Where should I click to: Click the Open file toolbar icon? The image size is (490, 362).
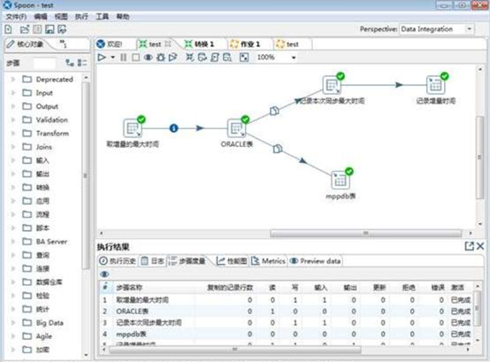pyautogui.click(x=25, y=29)
